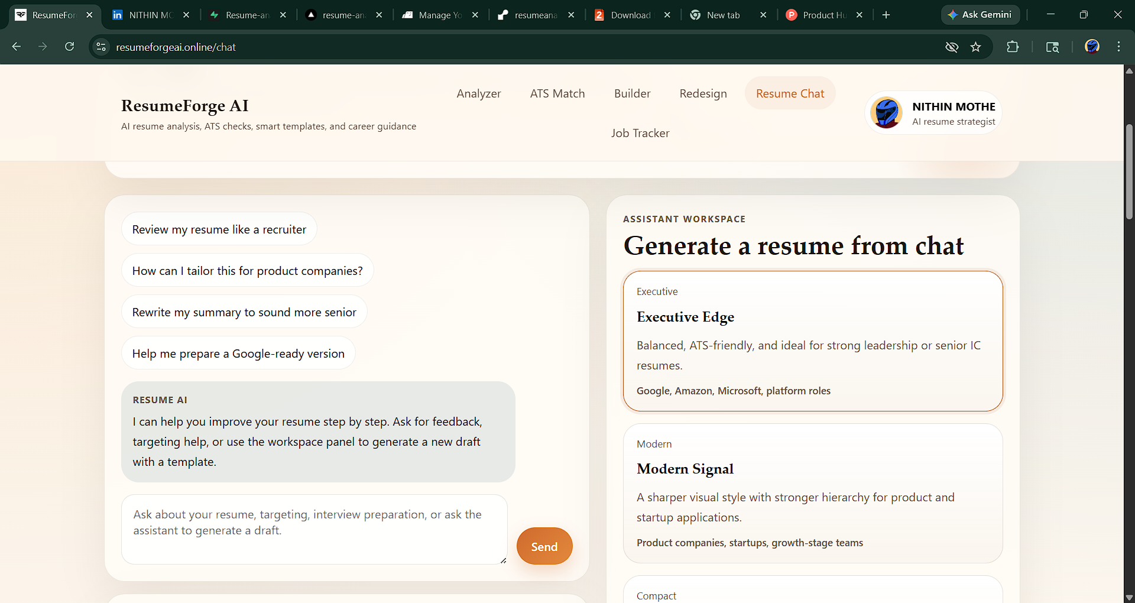
Task: Switch to the New tab
Action: (722, 15)
